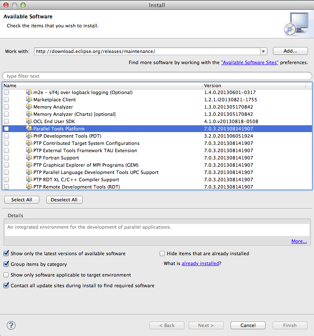This screenshot has height=336, width=314.
Task: Click the Work with URL field
Action: pos(147,51)
